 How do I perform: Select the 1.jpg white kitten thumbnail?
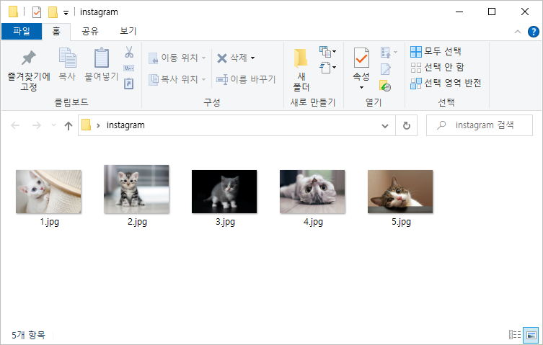tap(48, 192)
